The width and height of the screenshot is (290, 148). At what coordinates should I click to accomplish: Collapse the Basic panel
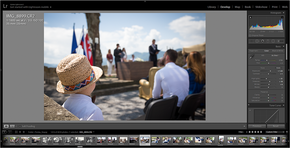tap(284, 47)
